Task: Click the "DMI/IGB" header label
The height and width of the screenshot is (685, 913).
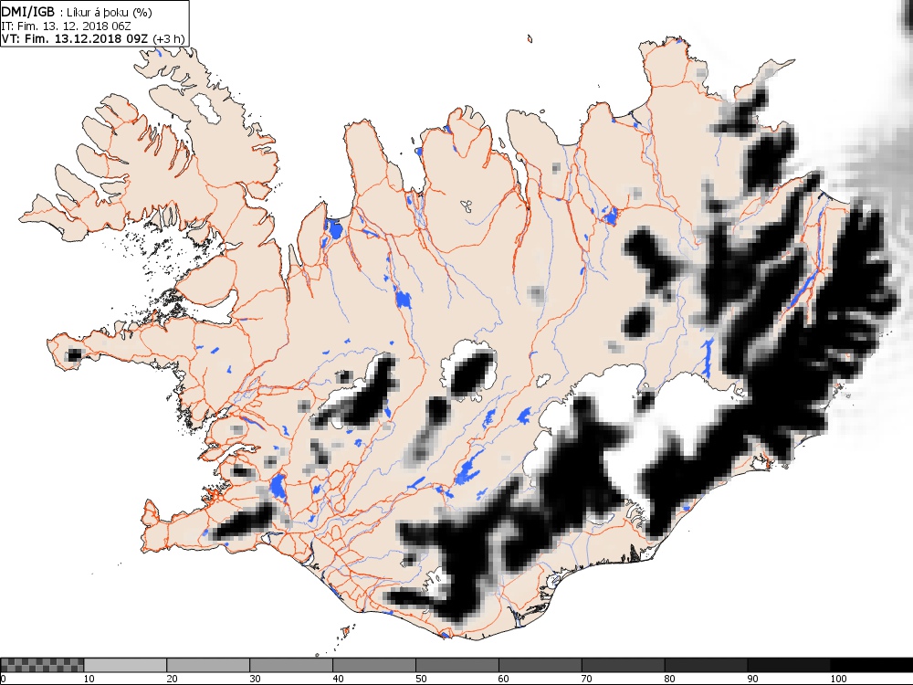Action: point(28,12)
